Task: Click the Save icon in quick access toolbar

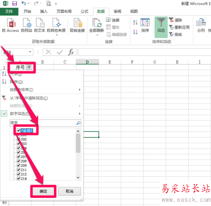Action: tap(14, 3)
